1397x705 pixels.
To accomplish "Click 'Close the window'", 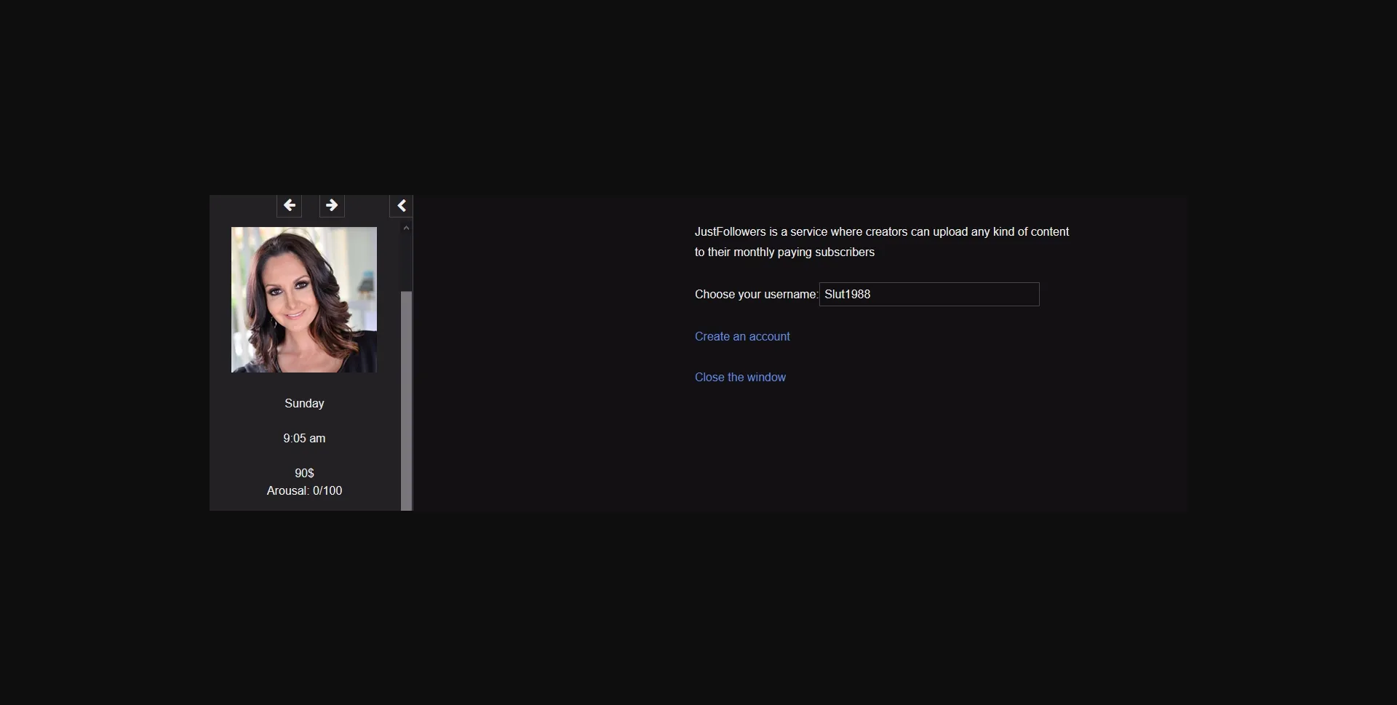I will click(x=740, y=377).
